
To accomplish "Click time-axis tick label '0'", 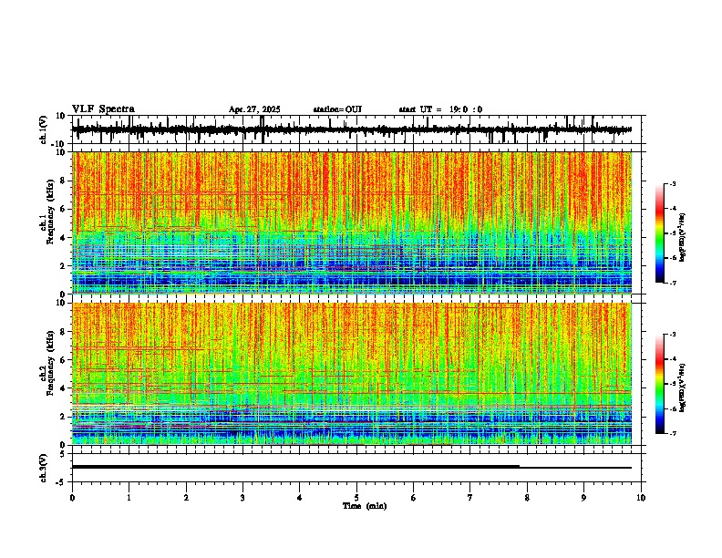I will pyautogui.click(x=72, y=498).
